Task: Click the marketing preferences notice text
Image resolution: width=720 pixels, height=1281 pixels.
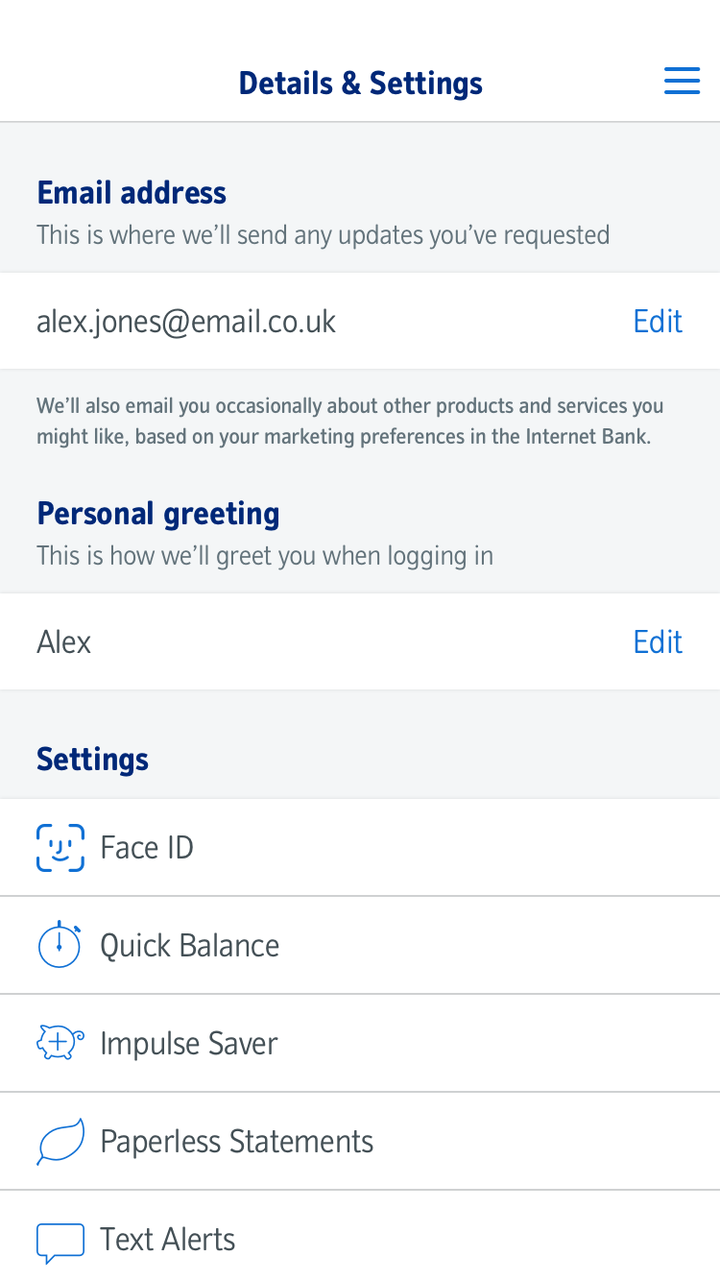Action: (x=349, y=421)
